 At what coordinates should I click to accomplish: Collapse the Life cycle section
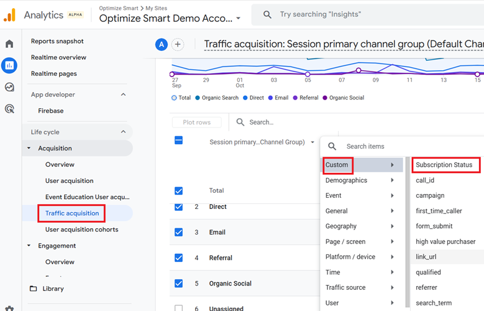tap(123, 132)
